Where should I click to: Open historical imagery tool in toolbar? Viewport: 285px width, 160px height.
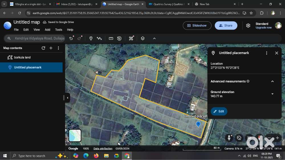119,38
